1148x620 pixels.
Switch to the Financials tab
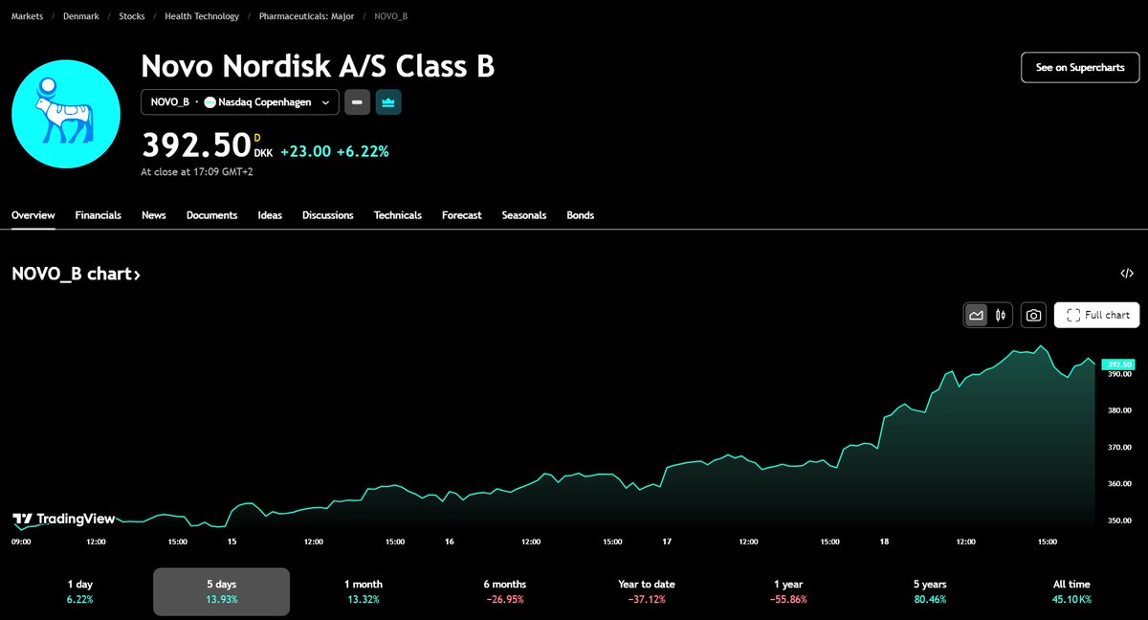tap(99, 215)
